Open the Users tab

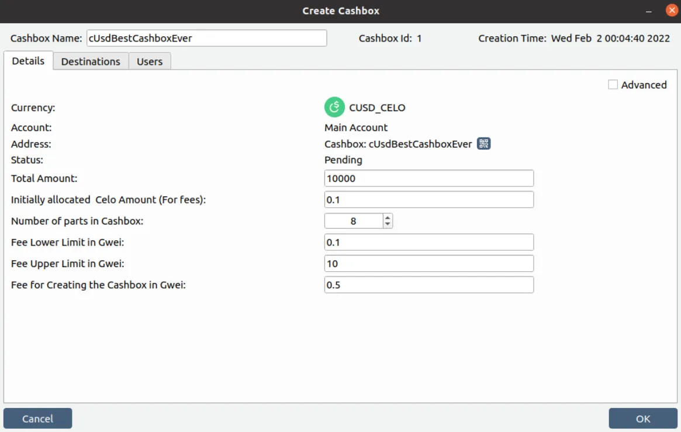(x=150, y=61)
